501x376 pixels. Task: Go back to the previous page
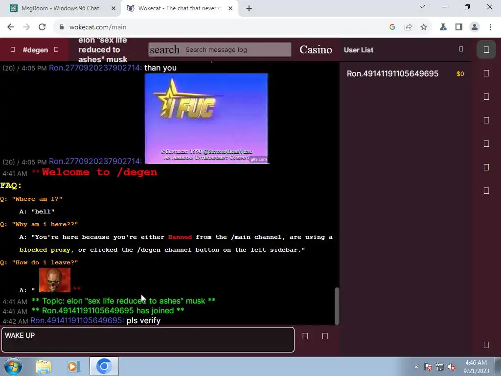[x=11, y=27]
